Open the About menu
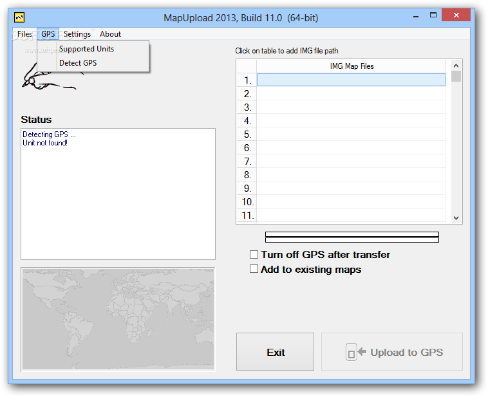This screenshot has height=397, width=488. click(110, 34)
